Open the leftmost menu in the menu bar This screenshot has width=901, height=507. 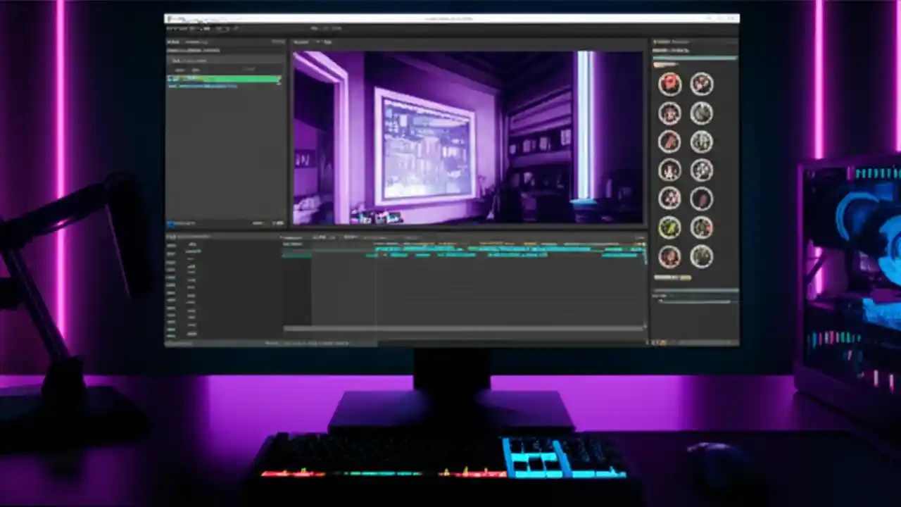[171, 28]
